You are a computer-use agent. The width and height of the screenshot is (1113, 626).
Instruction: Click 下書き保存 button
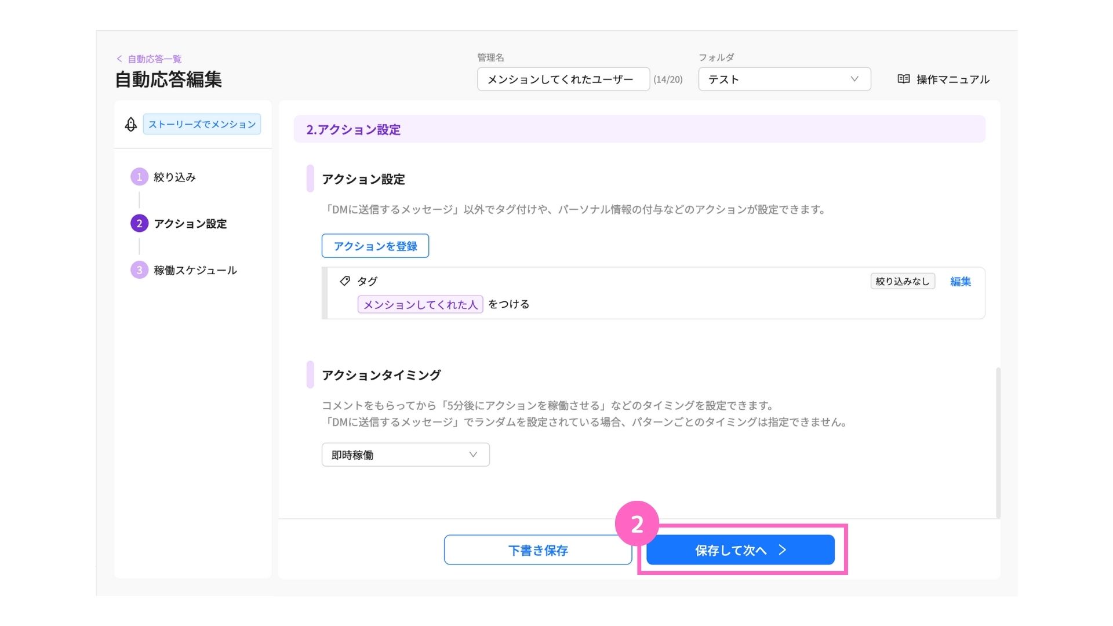(x=538, y=550)
